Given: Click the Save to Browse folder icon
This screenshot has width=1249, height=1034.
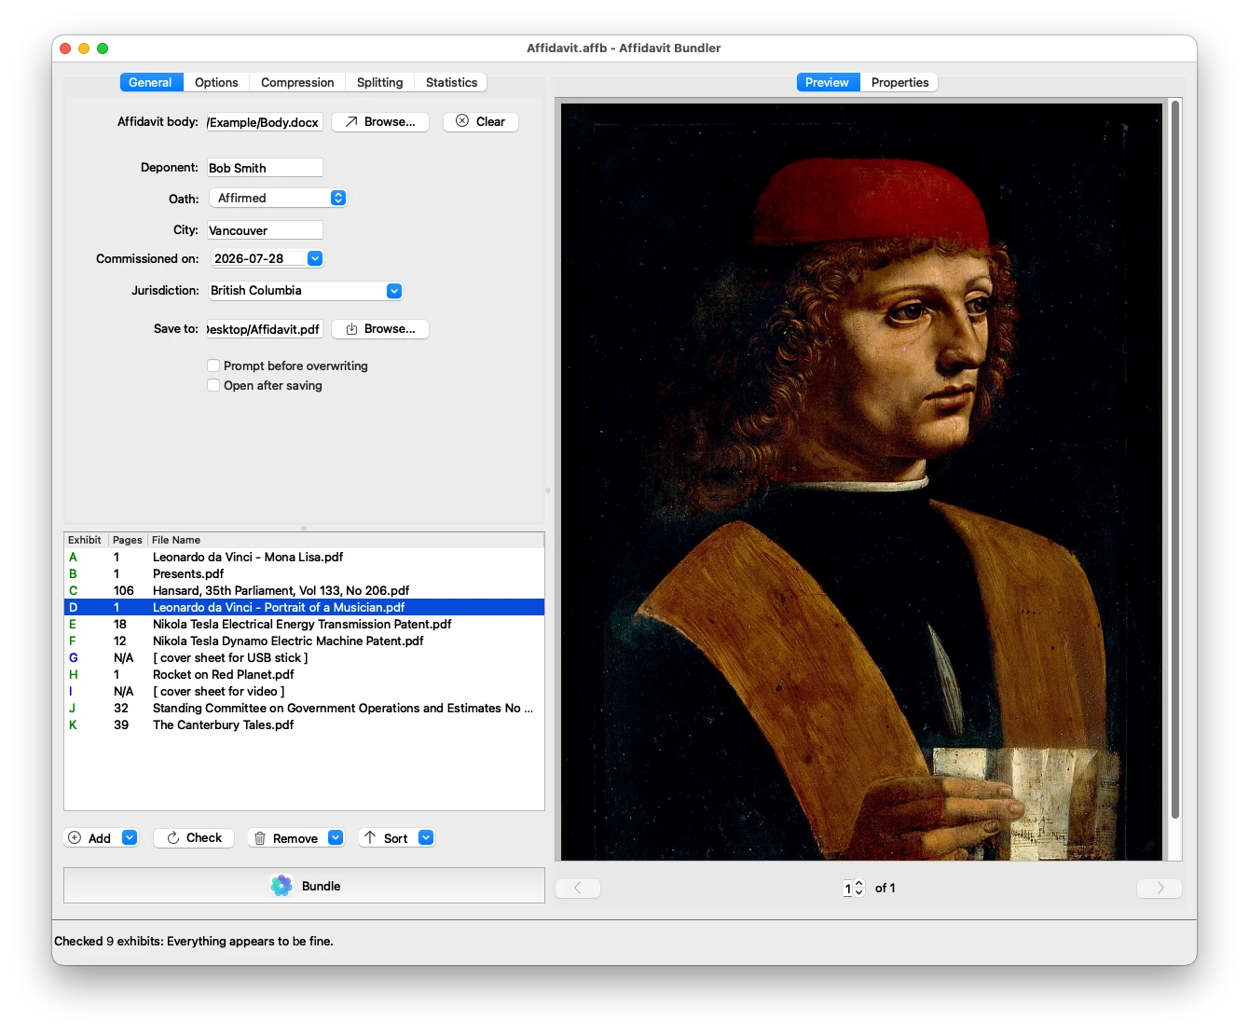Looking at the screenshot, I should coord(351,329).
